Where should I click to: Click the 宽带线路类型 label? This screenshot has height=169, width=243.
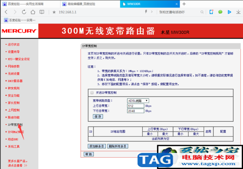(x=102, y=101)
